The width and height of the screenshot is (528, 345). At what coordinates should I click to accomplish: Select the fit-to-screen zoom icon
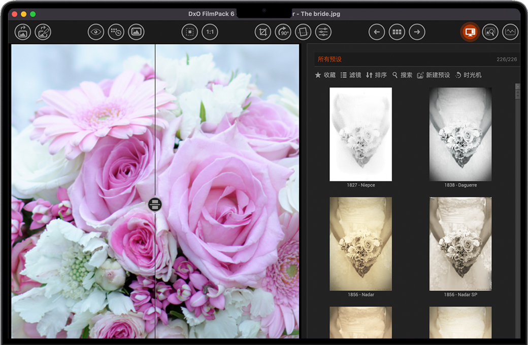coord(189,32)
